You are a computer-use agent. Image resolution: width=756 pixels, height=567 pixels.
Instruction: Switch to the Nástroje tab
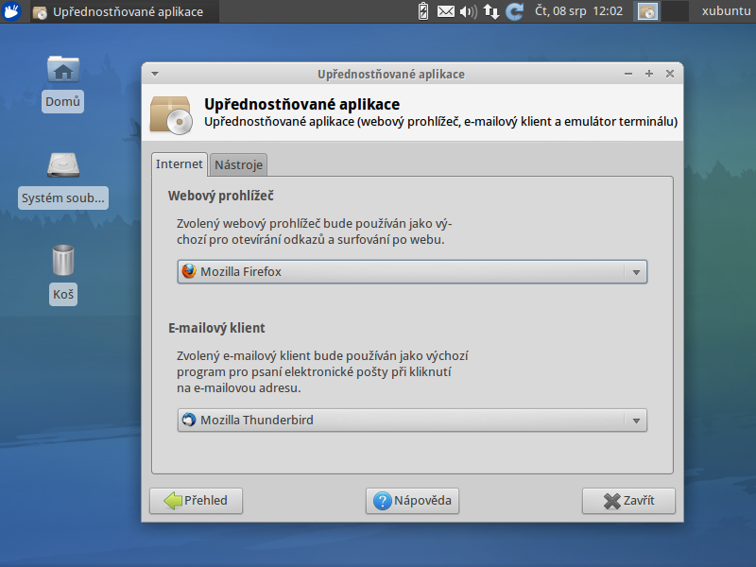(237, 163)
